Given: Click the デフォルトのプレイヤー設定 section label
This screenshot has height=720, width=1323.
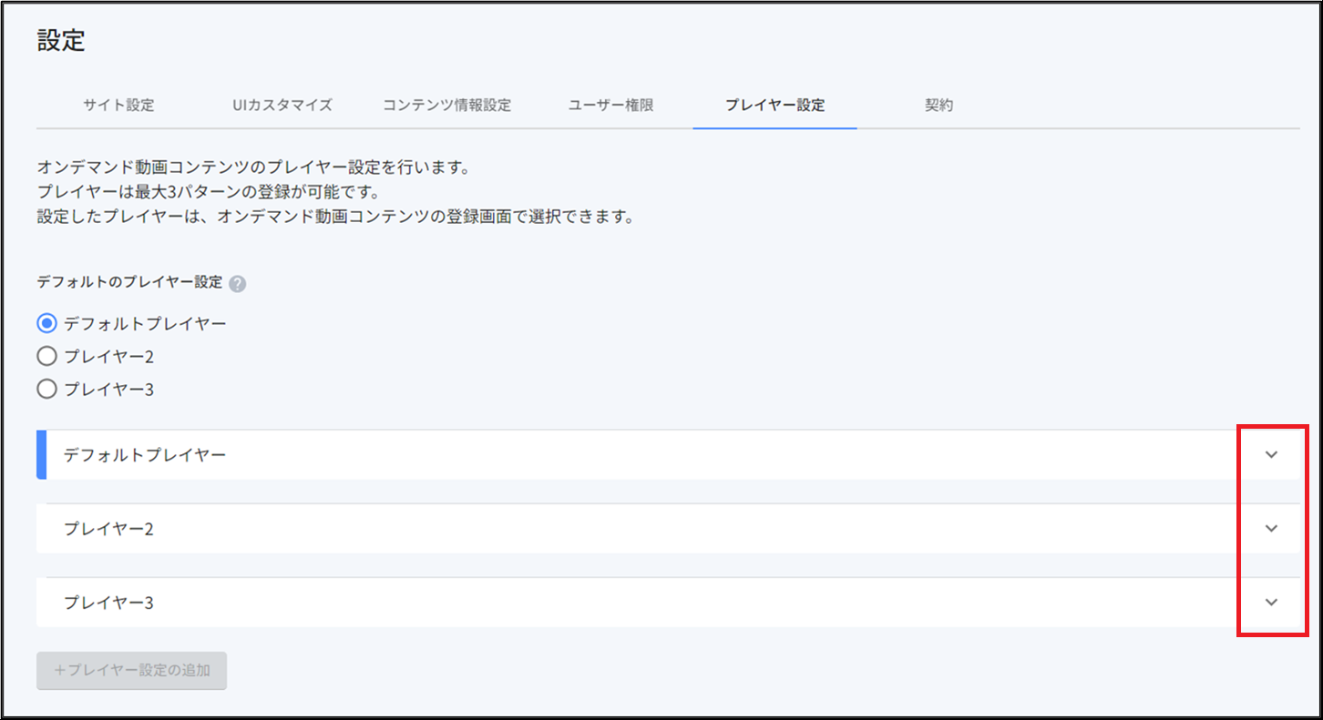Looking at the screenshot, I should pos(129,282).
